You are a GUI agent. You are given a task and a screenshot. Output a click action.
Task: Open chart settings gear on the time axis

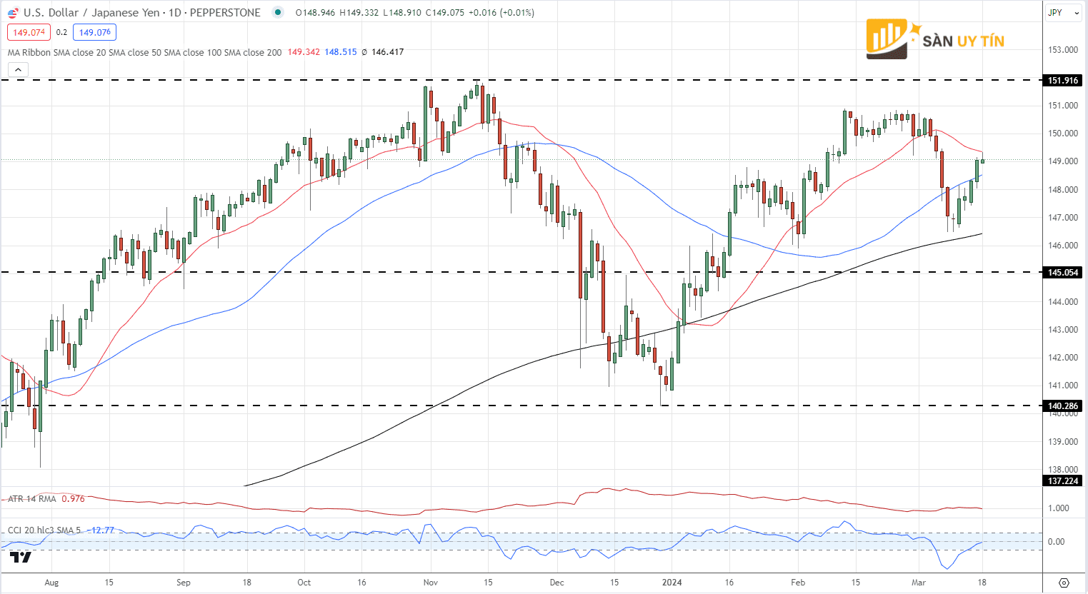click(1064, 583)
